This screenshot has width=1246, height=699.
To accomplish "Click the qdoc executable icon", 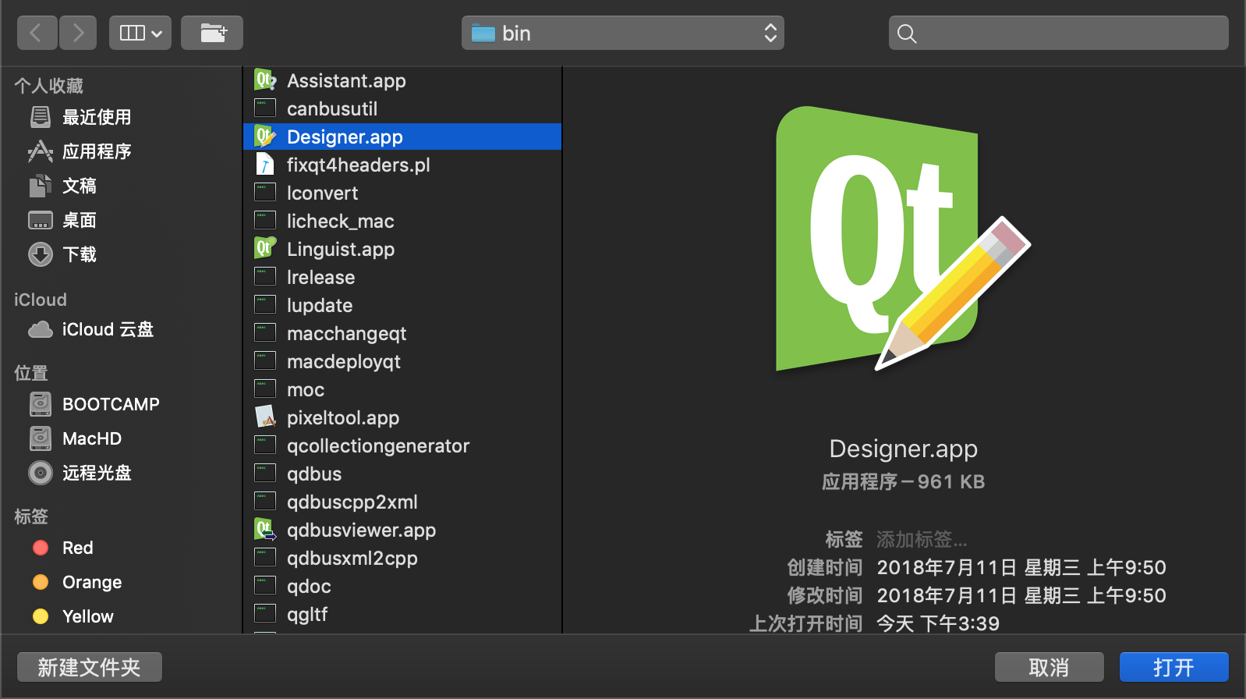I will coord(265,586).
